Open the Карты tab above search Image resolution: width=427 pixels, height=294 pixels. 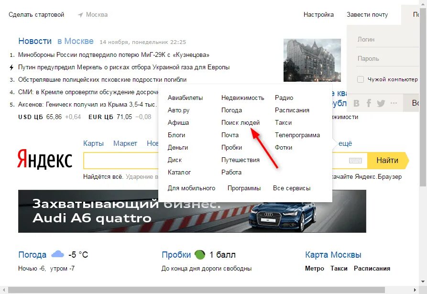pos(93,143)
